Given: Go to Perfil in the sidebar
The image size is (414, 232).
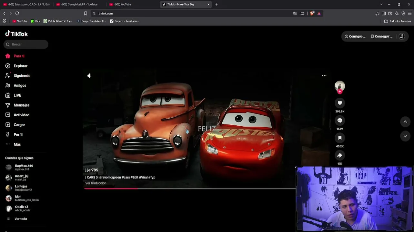Looking at the screenshot, I should pos(14,135).
